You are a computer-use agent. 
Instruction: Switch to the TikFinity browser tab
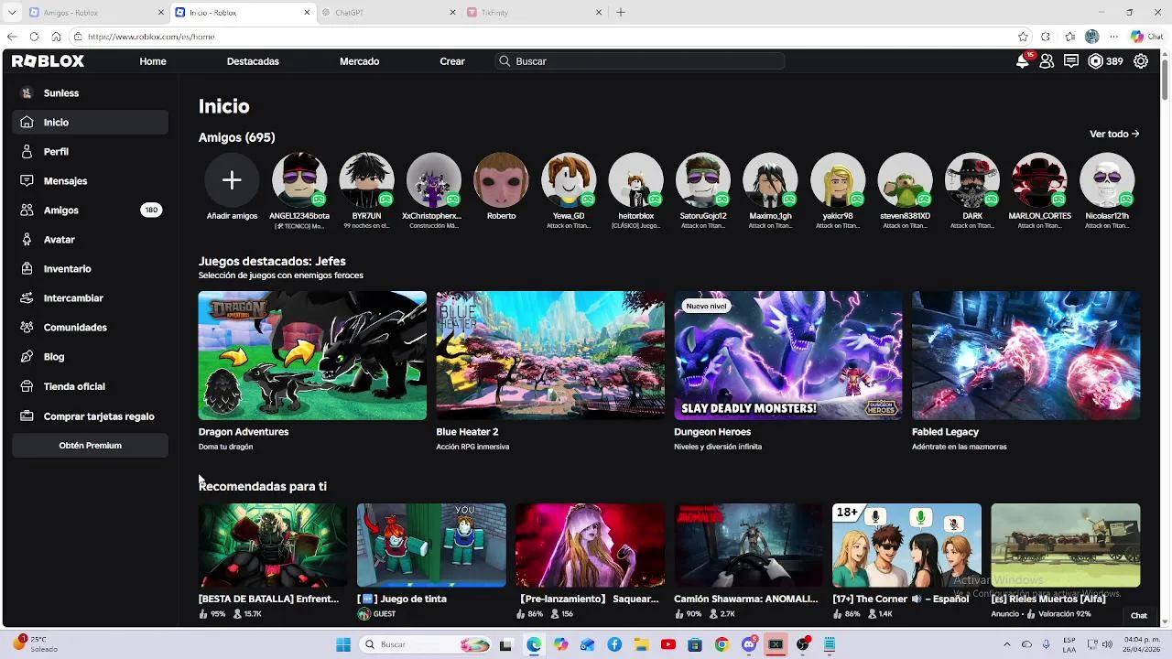[535, 13]
